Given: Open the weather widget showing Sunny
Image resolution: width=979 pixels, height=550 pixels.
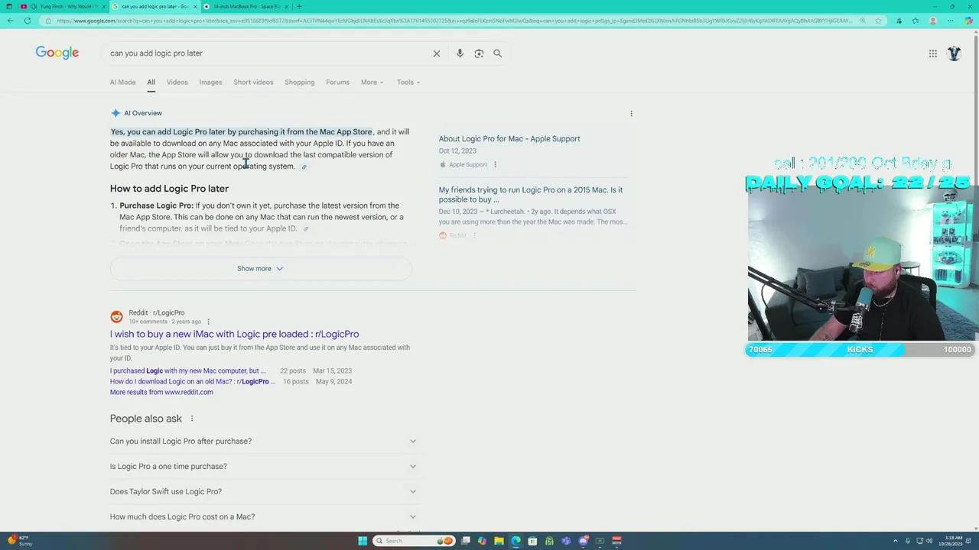Looking at the screenshot, I should 19,541.
